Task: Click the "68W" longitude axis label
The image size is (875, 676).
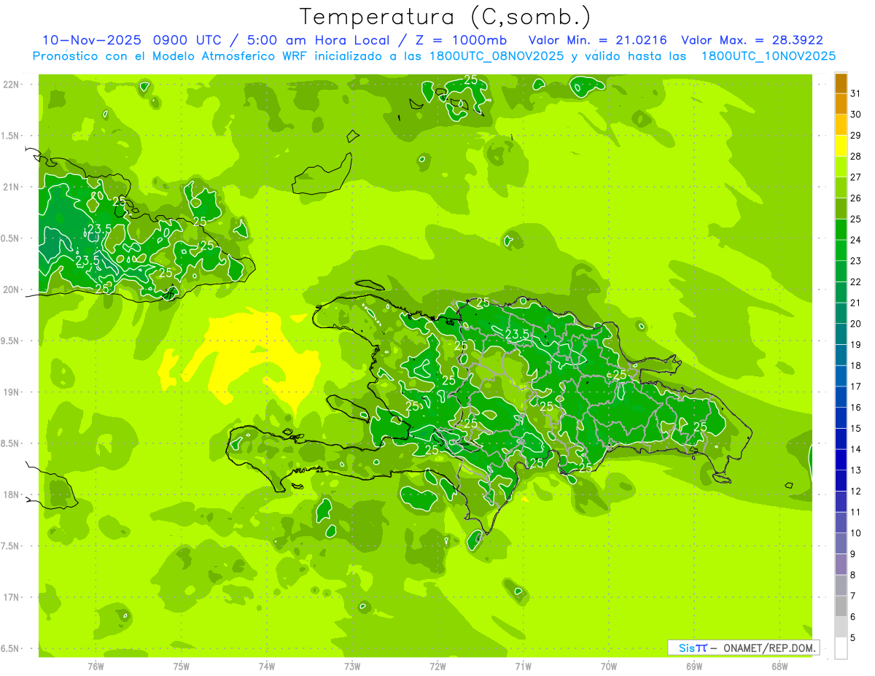Action: 779,666
